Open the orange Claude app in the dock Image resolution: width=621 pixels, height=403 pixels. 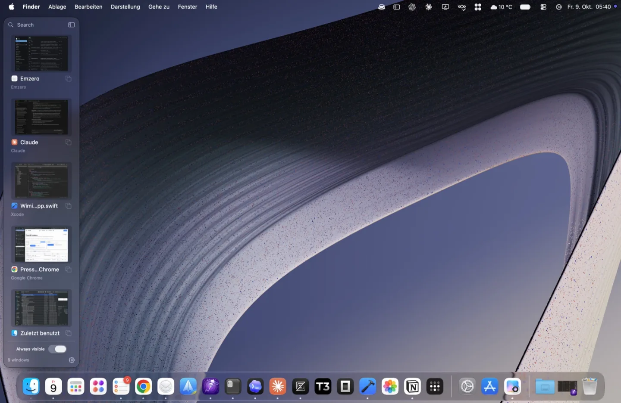278,386
